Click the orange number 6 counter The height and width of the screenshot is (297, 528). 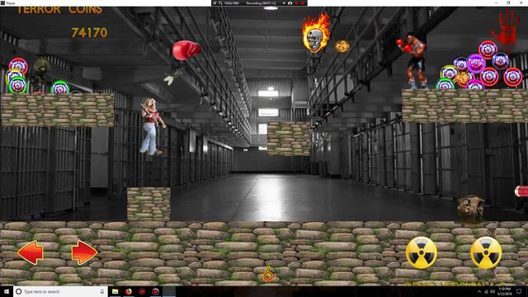point(268,274)
